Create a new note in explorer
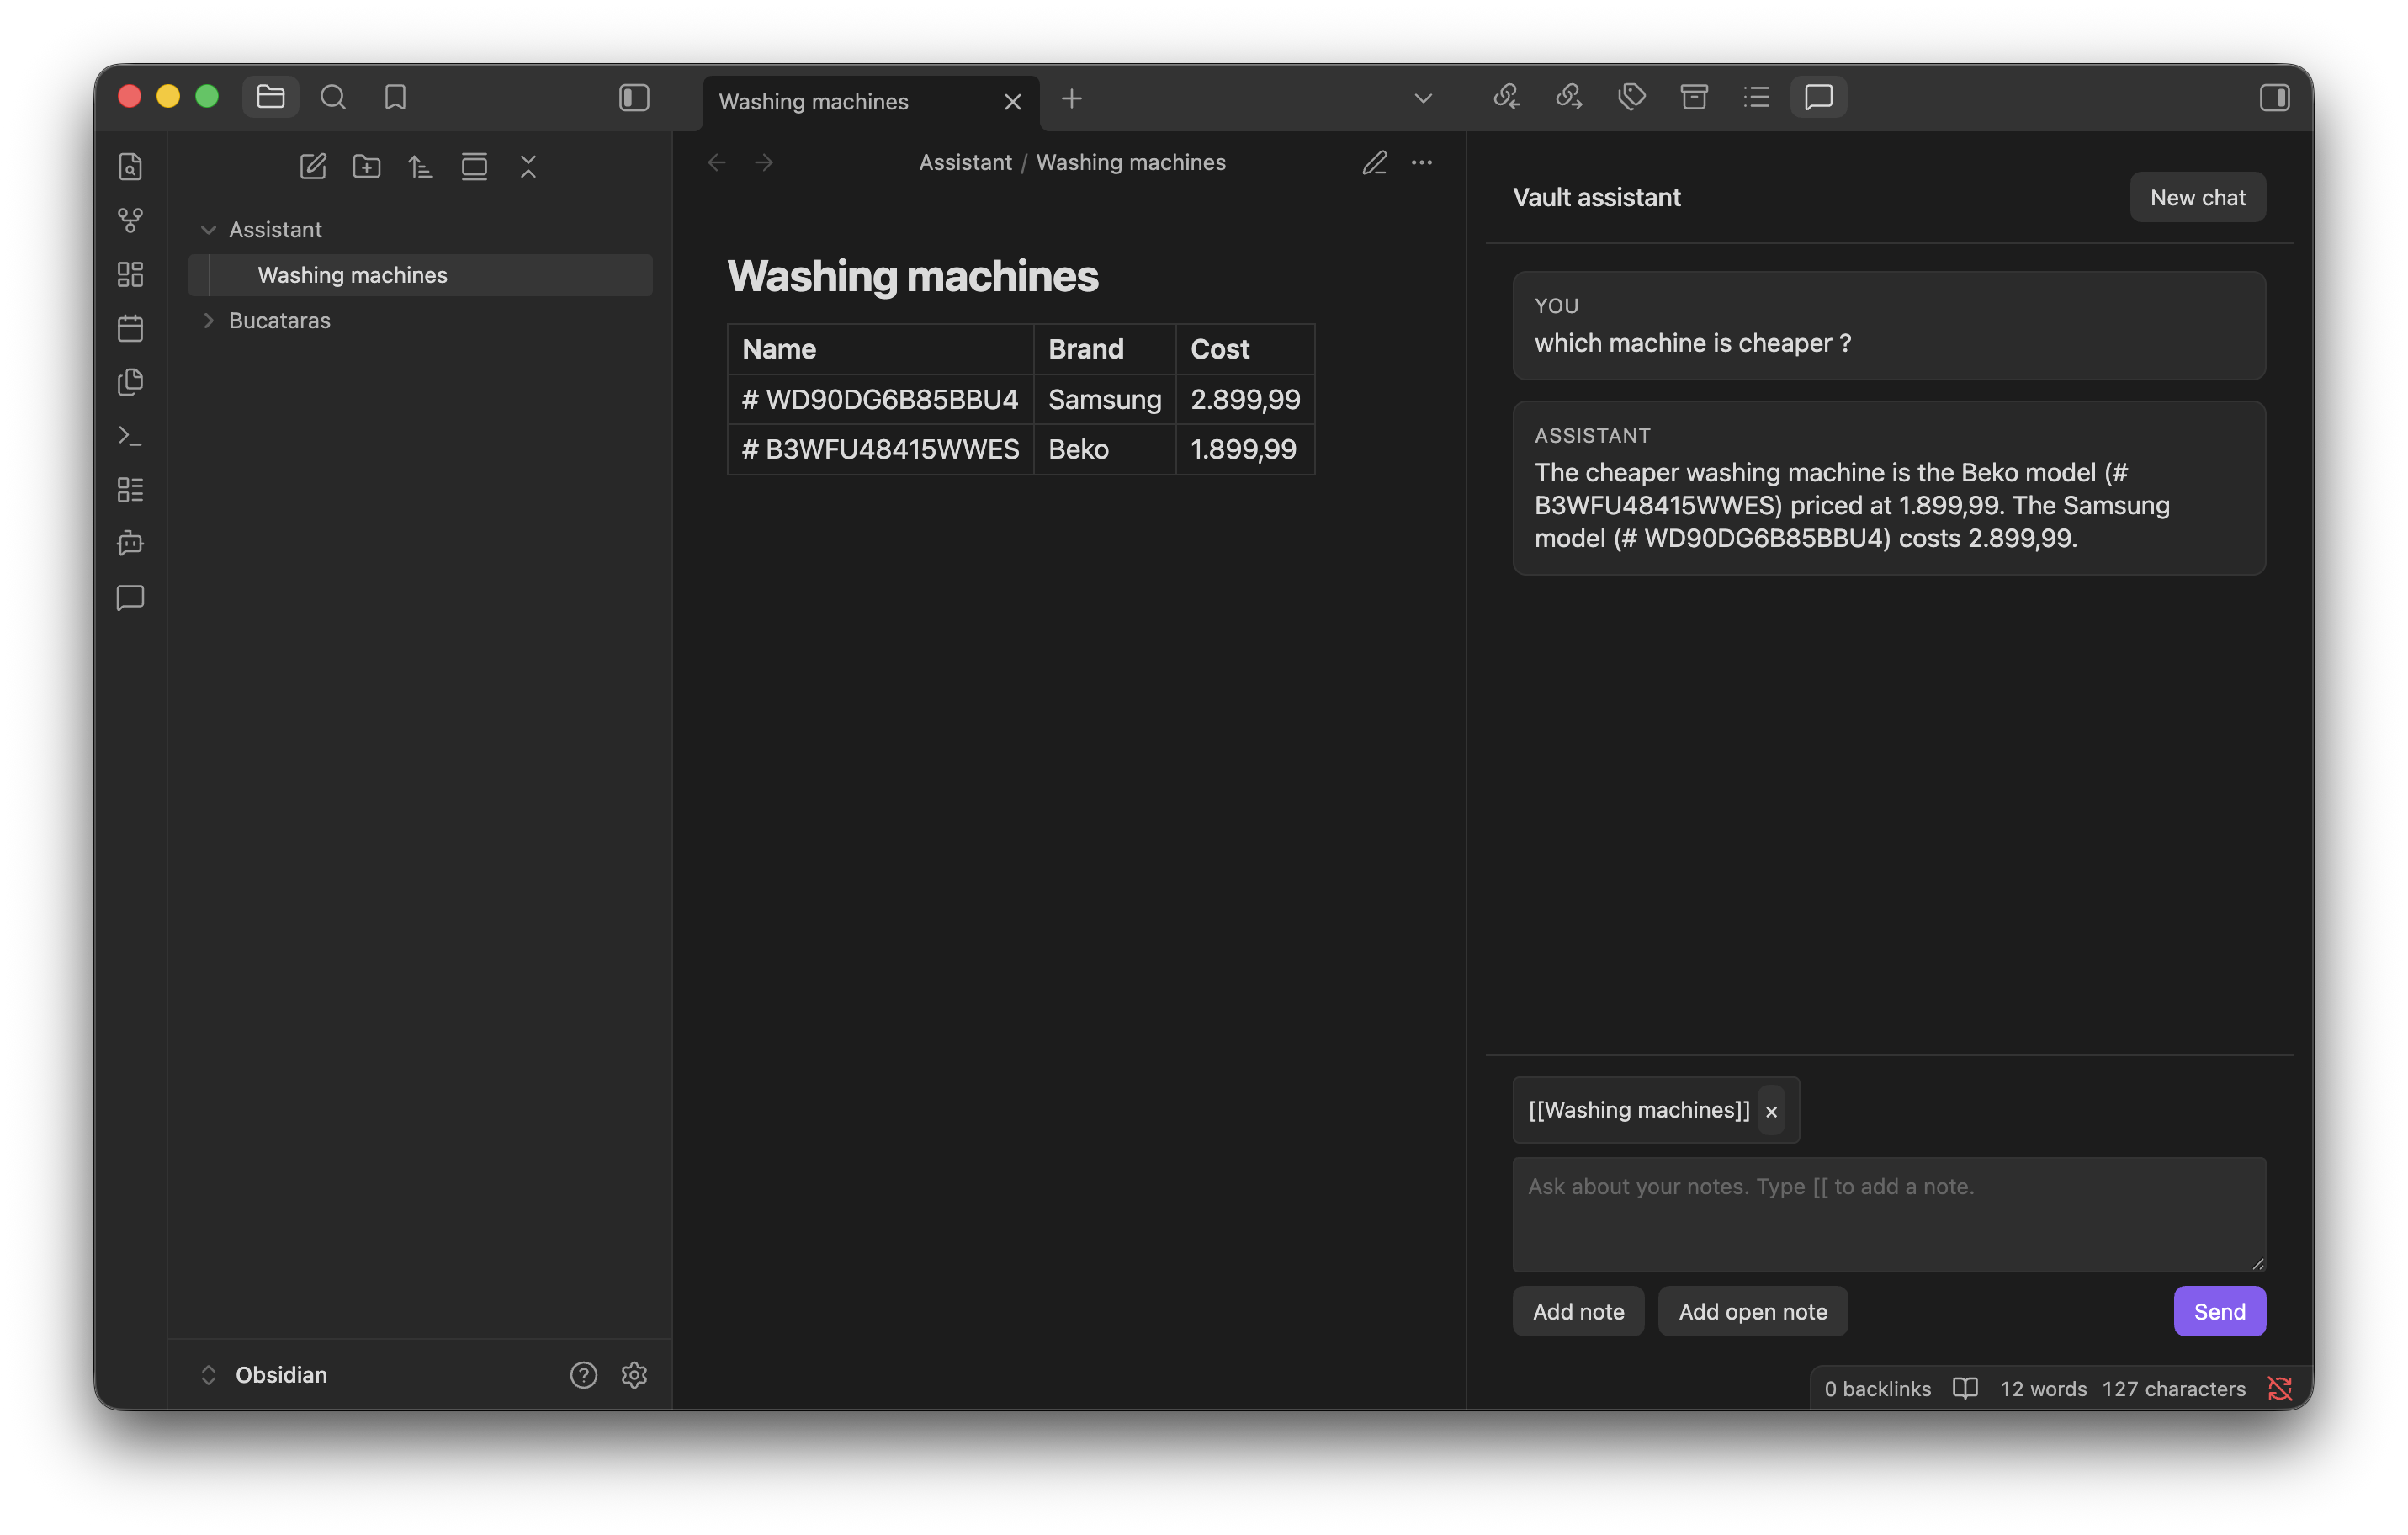Image resolution: width=2408 pixels, height=1535 pixels. (x=313, y=166)
